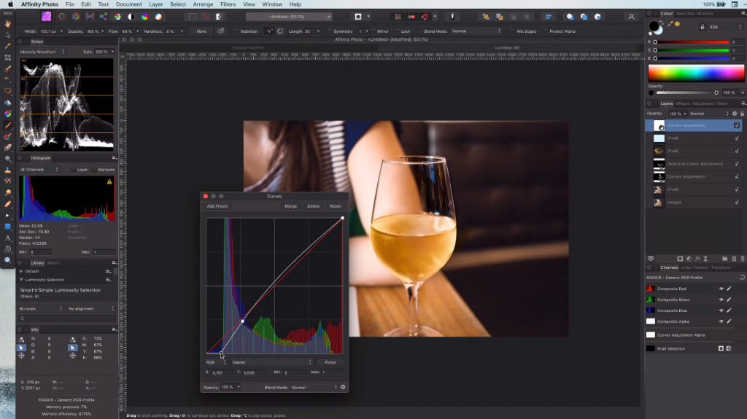
Task: Click the Add Preset button
Action: coord(217,206)
